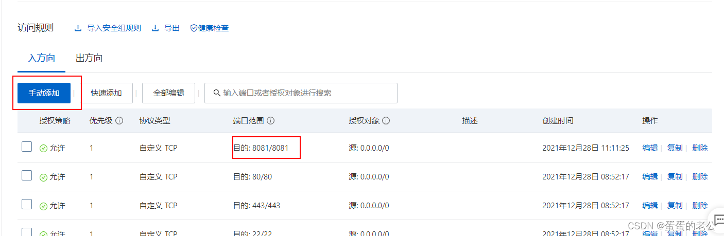Click the search magnifier icon

[216, 93]
